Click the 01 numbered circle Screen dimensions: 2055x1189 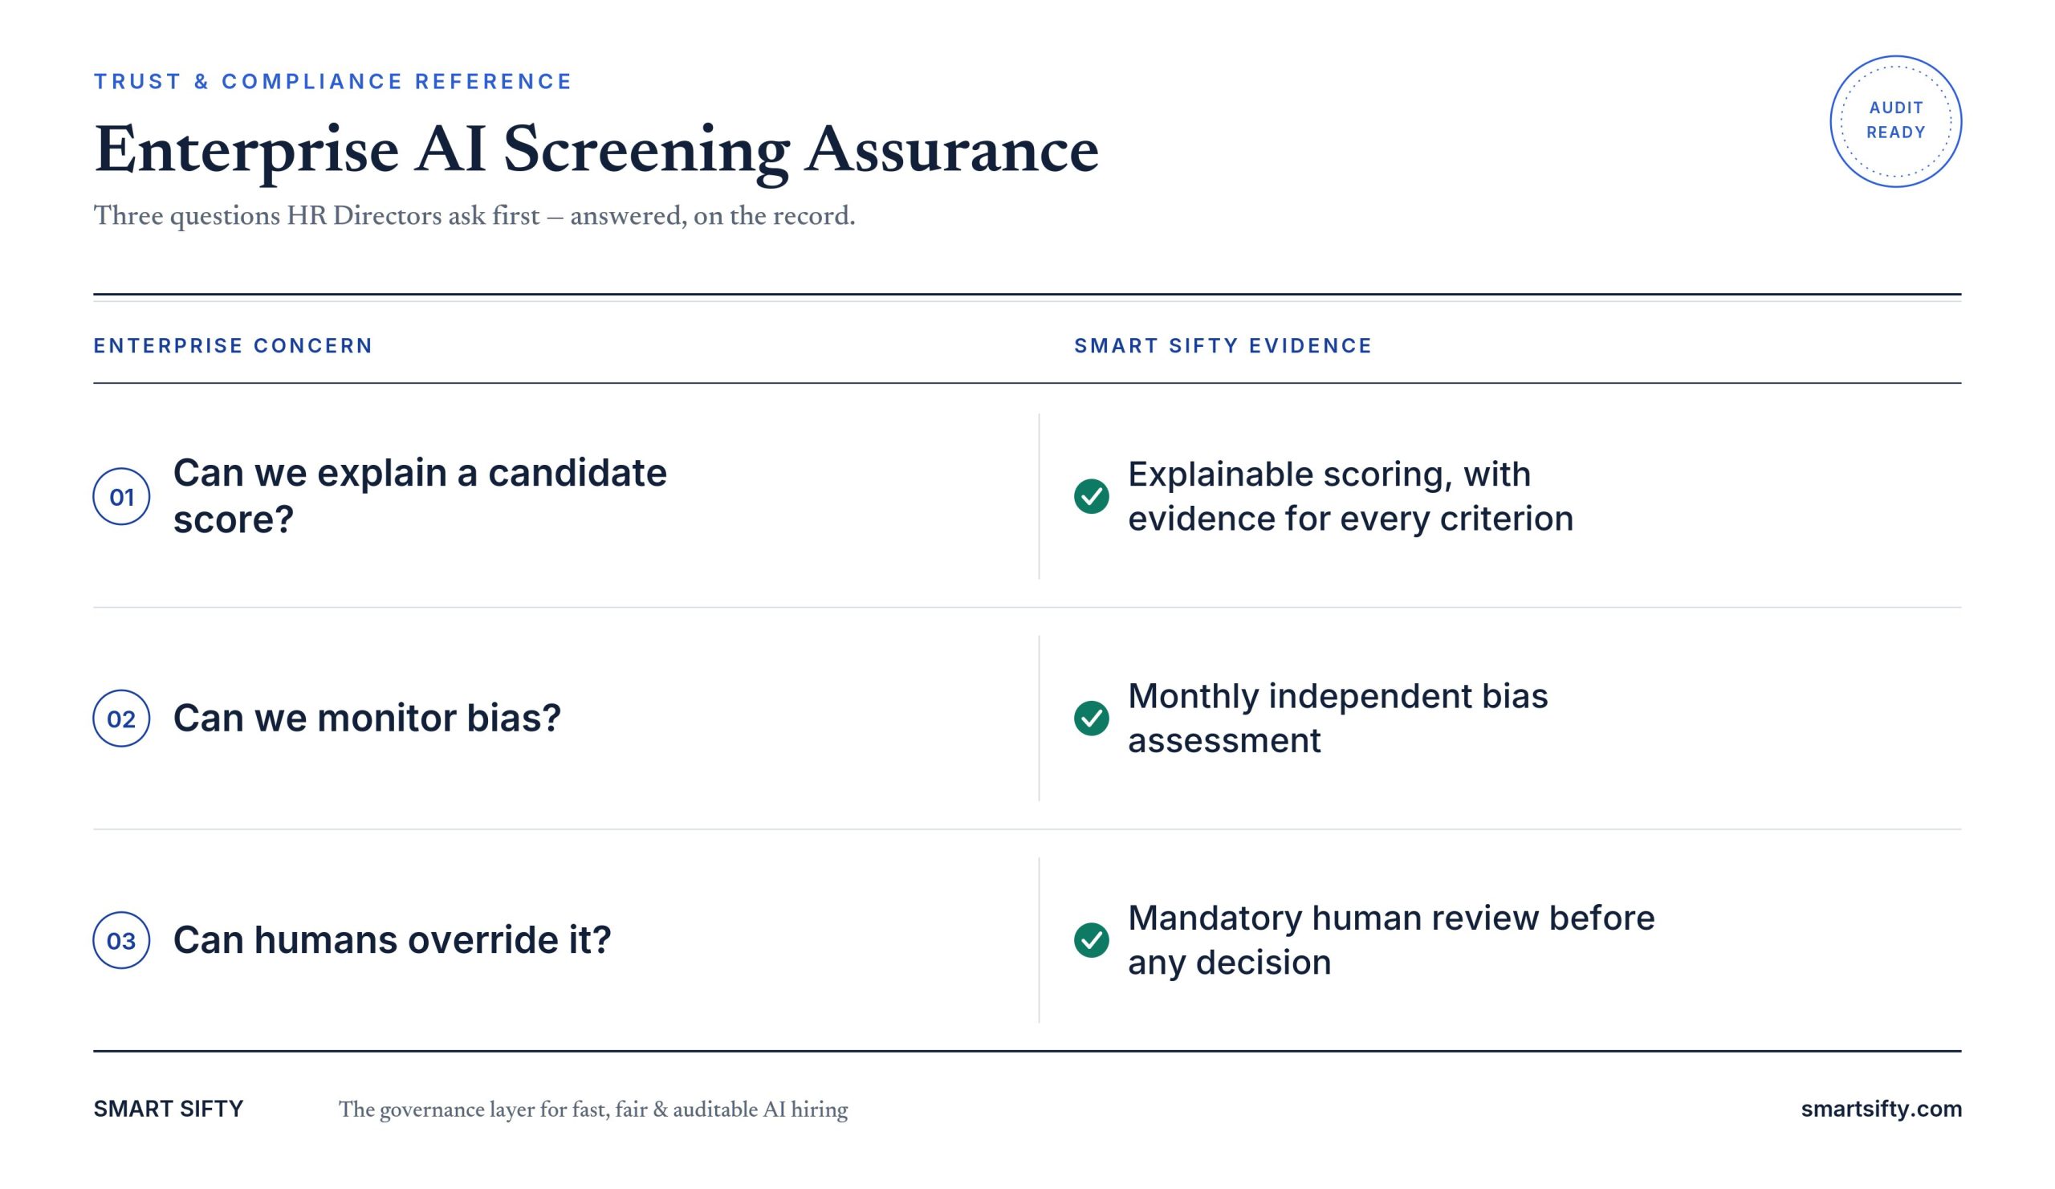point(121,497)
